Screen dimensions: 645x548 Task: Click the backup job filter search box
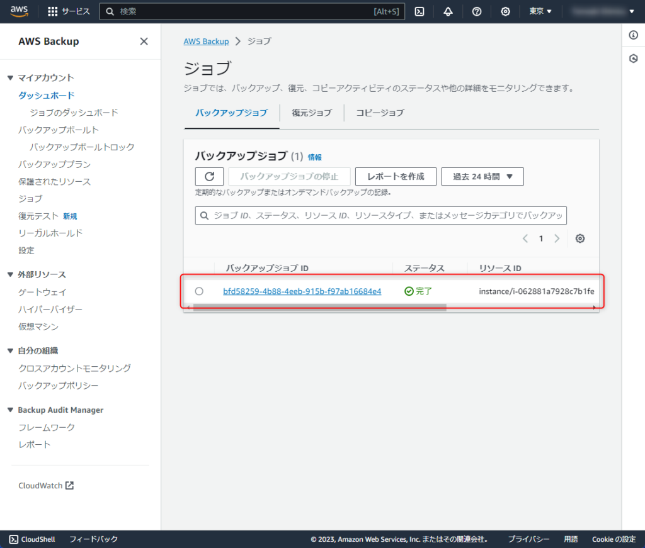tap(381, 216)
